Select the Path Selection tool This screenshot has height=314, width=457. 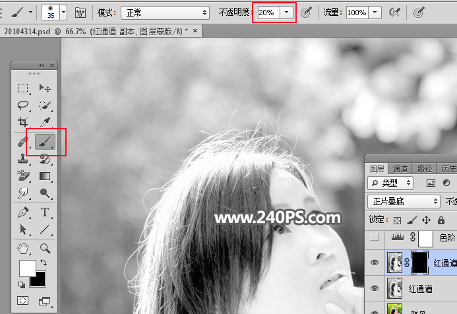tap(23, 230)
